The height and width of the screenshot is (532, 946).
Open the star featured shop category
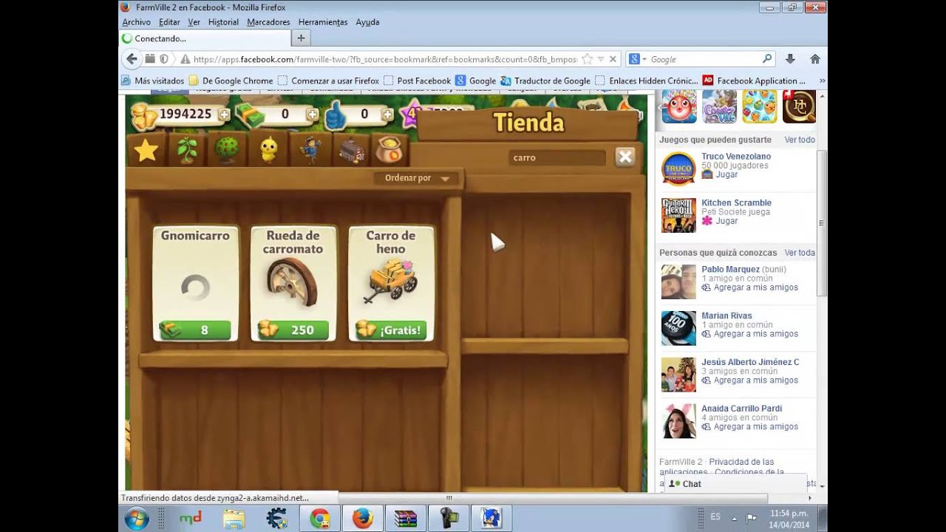tap(146, 150)
